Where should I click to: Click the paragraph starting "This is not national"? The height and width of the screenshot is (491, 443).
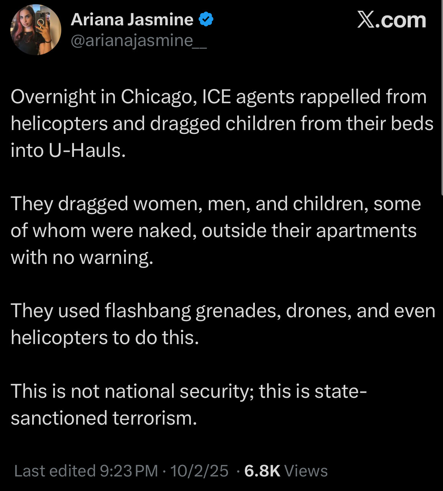pos(188,404)
